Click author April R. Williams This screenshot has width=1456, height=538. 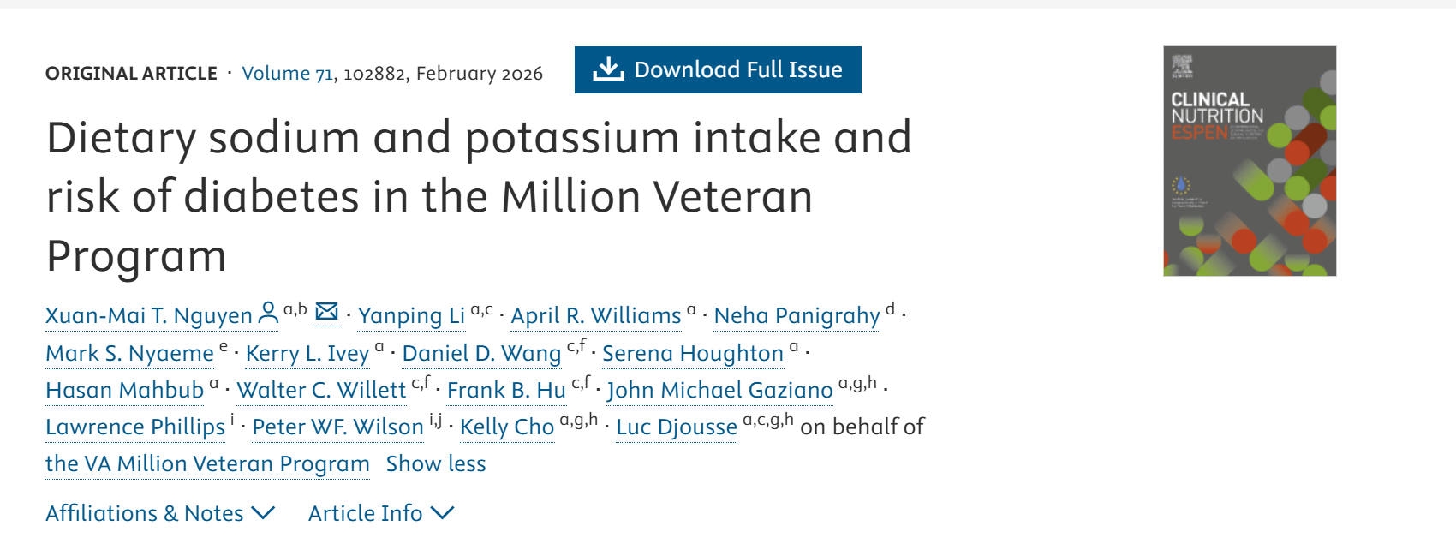tap(596, 316)
